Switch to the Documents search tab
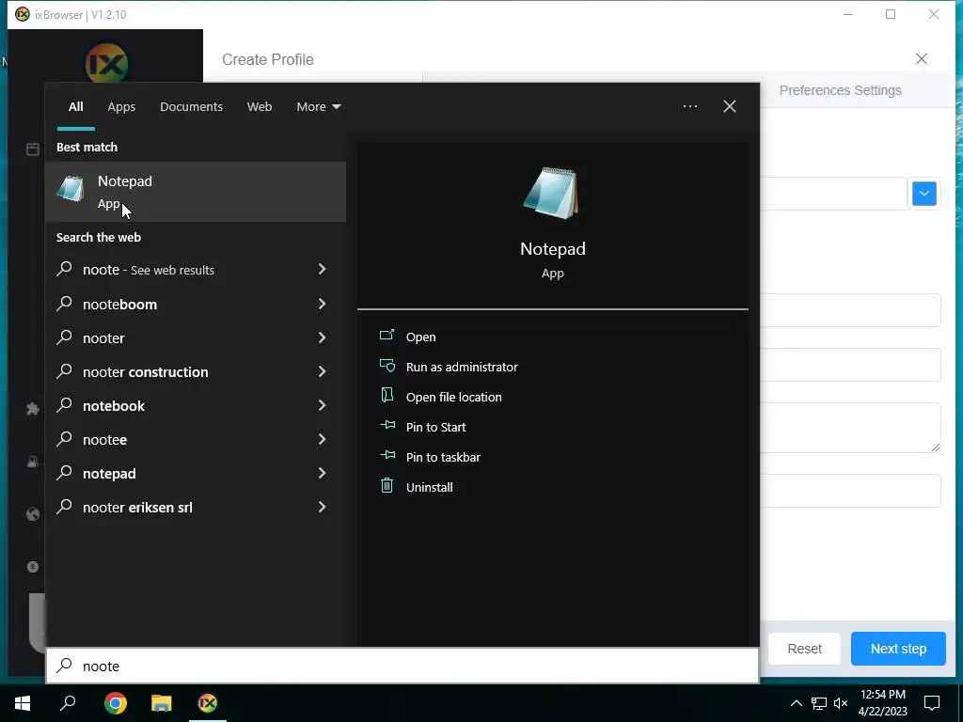963x722 pixels. click(191, 107)
